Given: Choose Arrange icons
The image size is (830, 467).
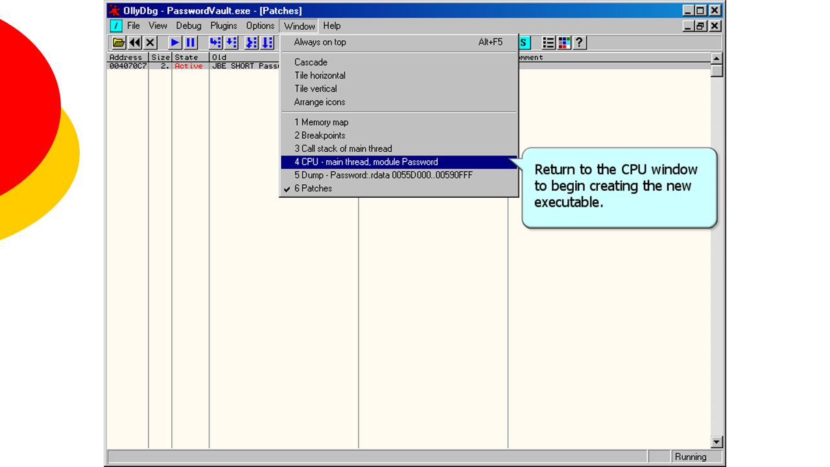Looking at the screenshot, I should click(399, 102).
